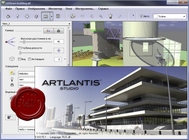Open the second Нет dropdown
Viewport: 189px width, 140px height.
coord(26,85)
